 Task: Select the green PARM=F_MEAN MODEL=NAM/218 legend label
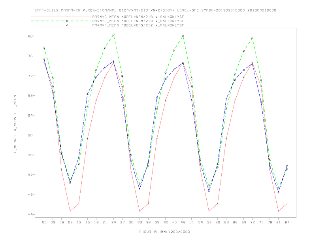(138, 21)
